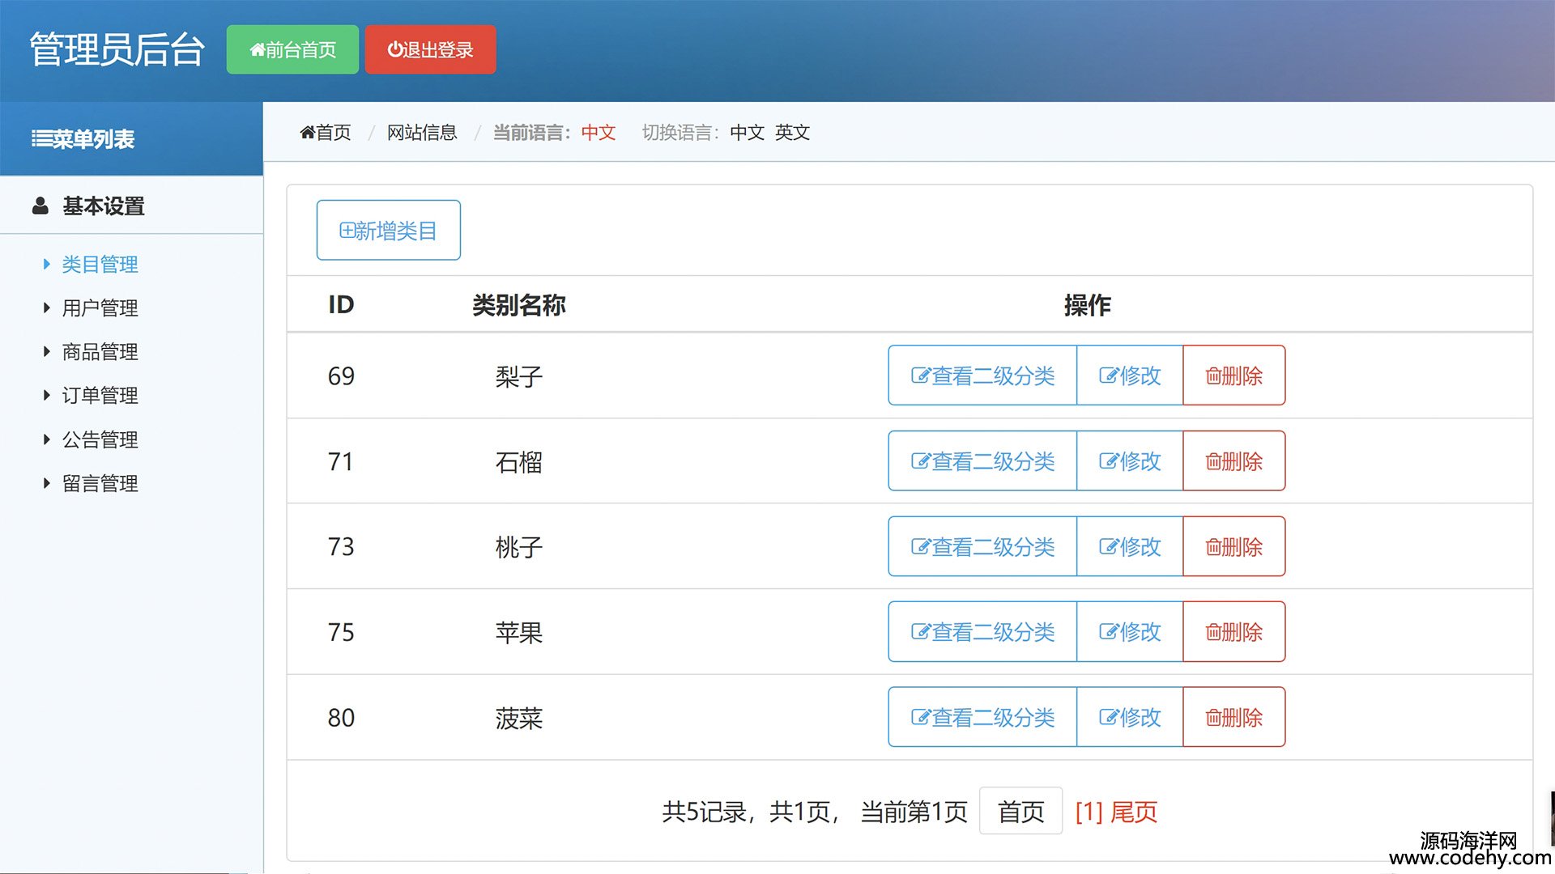The image size is (1555, 874).
Task: Click ID column header
Action: (341, 305)
